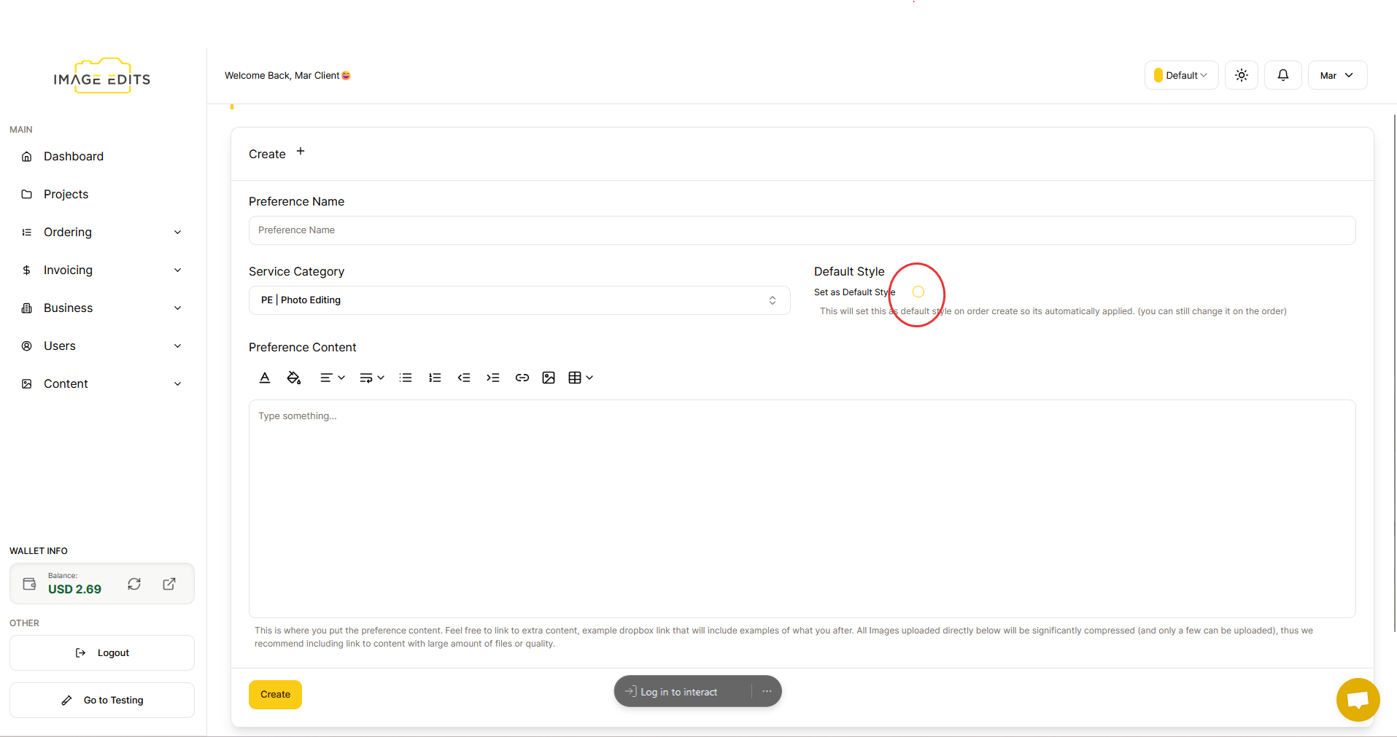Open wallet in external link icon

click(169, 584)
